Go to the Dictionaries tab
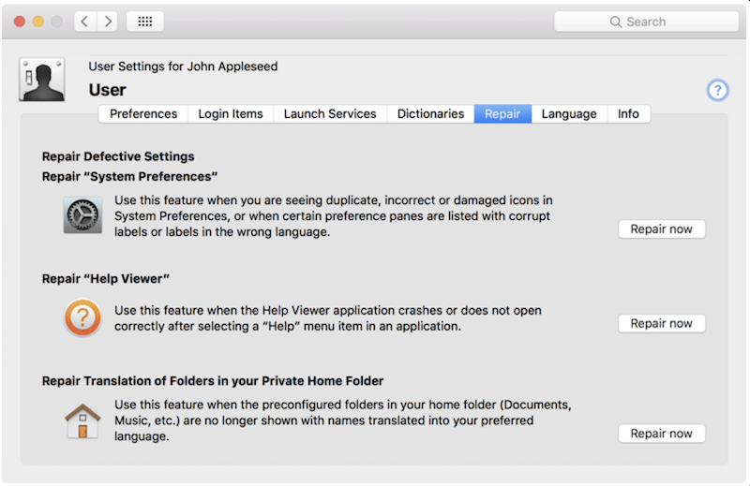Viewport: 750px width, 486px height. click(430, 113)
